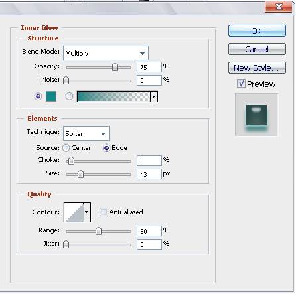Click the Opacity value field
Screen dimensions: 296x294
(149, 67)
